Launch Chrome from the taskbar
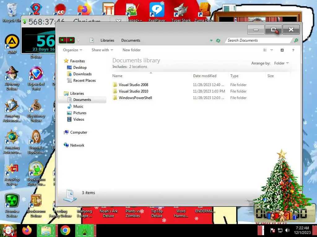Viewport: 317px width, 237px height. [65, 231]
